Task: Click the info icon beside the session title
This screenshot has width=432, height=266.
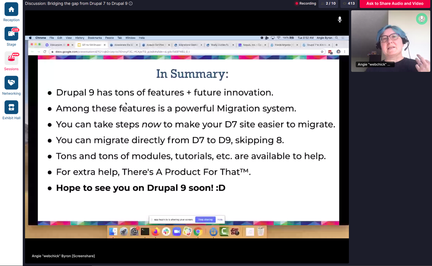Action: click(131, 4)
